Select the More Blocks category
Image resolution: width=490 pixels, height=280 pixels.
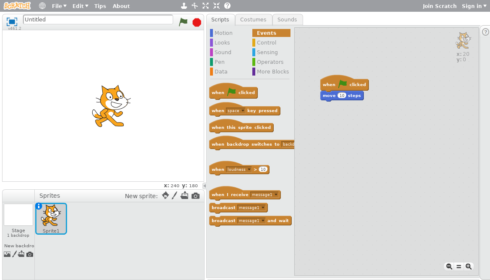click(x=273, y=72)
